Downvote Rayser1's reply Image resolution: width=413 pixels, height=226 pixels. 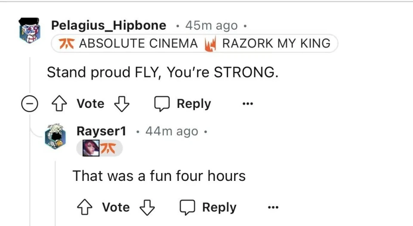[x=146, y=208]
